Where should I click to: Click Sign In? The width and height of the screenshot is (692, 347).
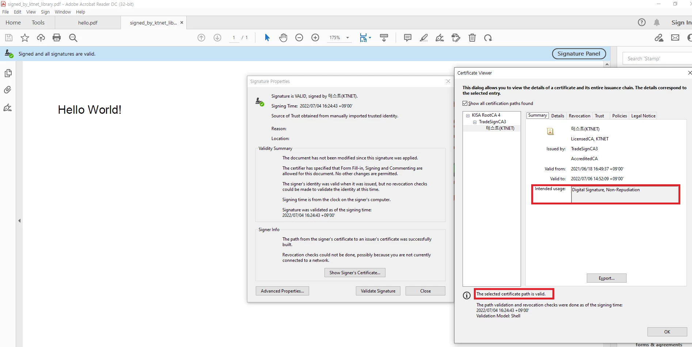681,22
